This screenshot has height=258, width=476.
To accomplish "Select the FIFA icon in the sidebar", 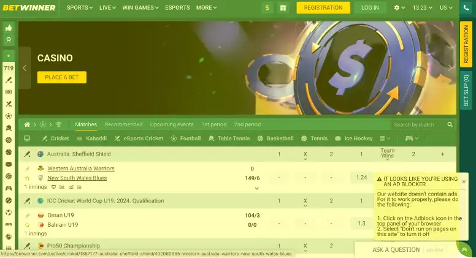I will pyautogui.click(x=9, y=224).
